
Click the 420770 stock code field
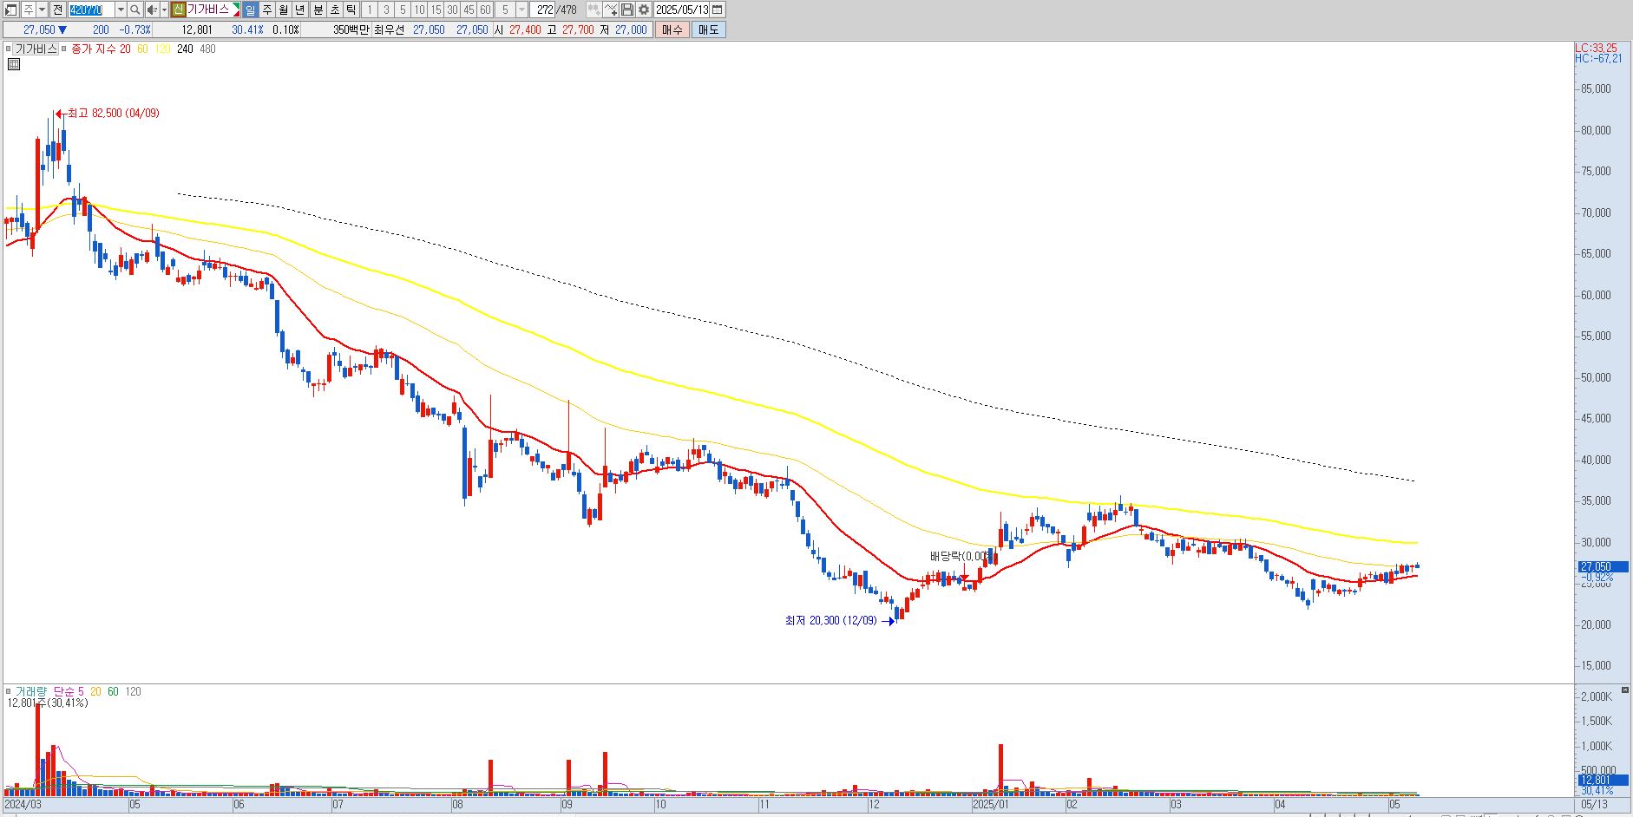(91, 10)
